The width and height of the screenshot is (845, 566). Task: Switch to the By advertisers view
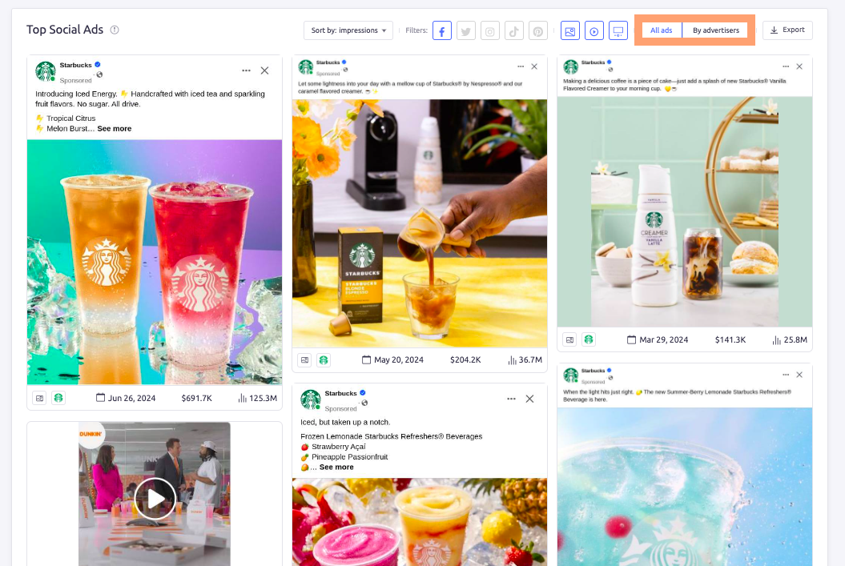(714, 30)
